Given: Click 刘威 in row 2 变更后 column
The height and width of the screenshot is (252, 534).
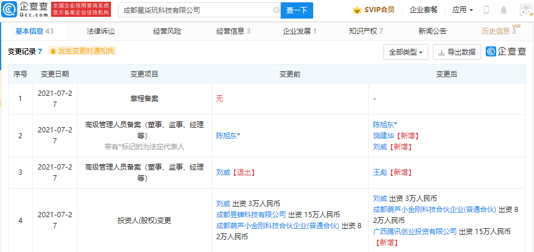Looking at the screenshot, I should coord(380,147).
